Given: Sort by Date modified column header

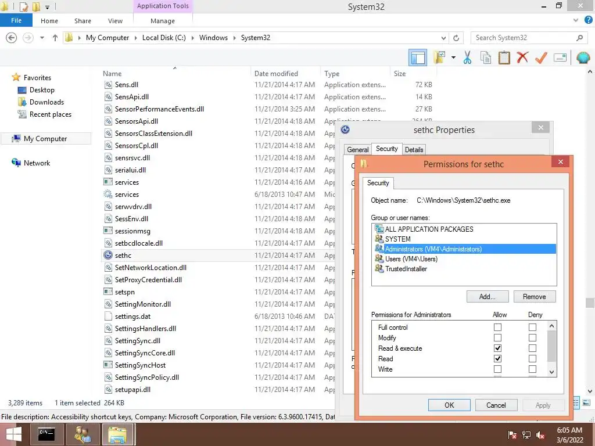Looking at the screenshot, I should (x=276, y=74).
